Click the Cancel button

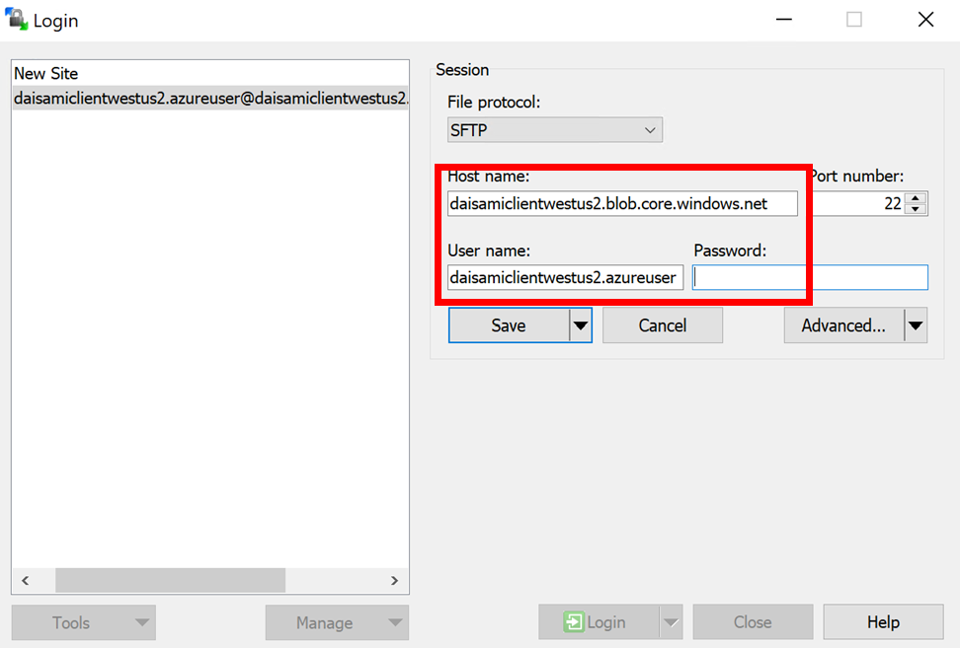[x=663, y=325]
